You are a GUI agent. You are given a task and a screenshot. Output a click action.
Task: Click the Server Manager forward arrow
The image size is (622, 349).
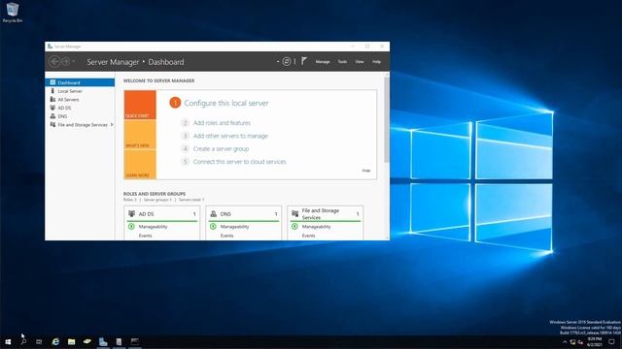tap(66, 61)
